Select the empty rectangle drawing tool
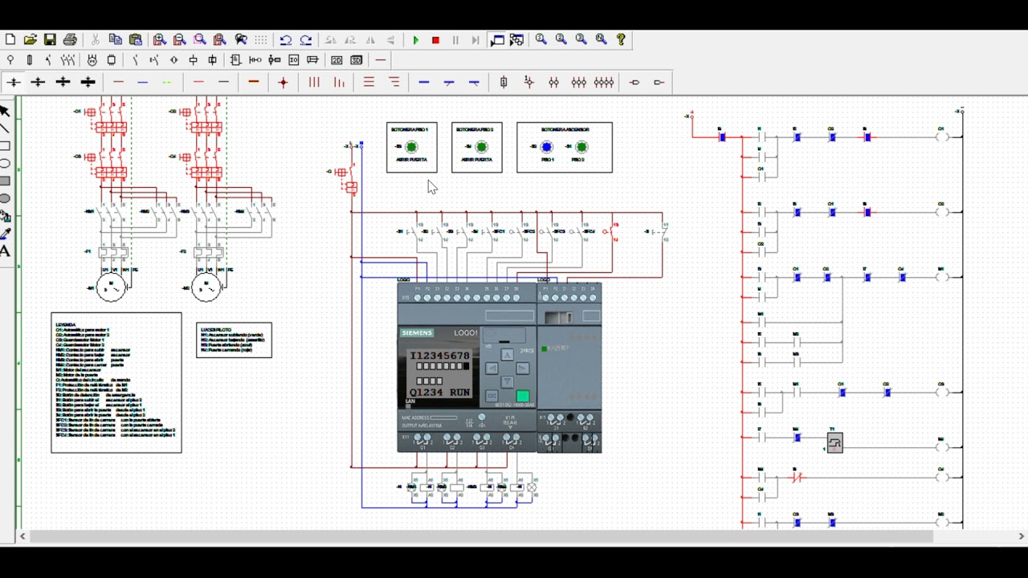 coord(5,146)
